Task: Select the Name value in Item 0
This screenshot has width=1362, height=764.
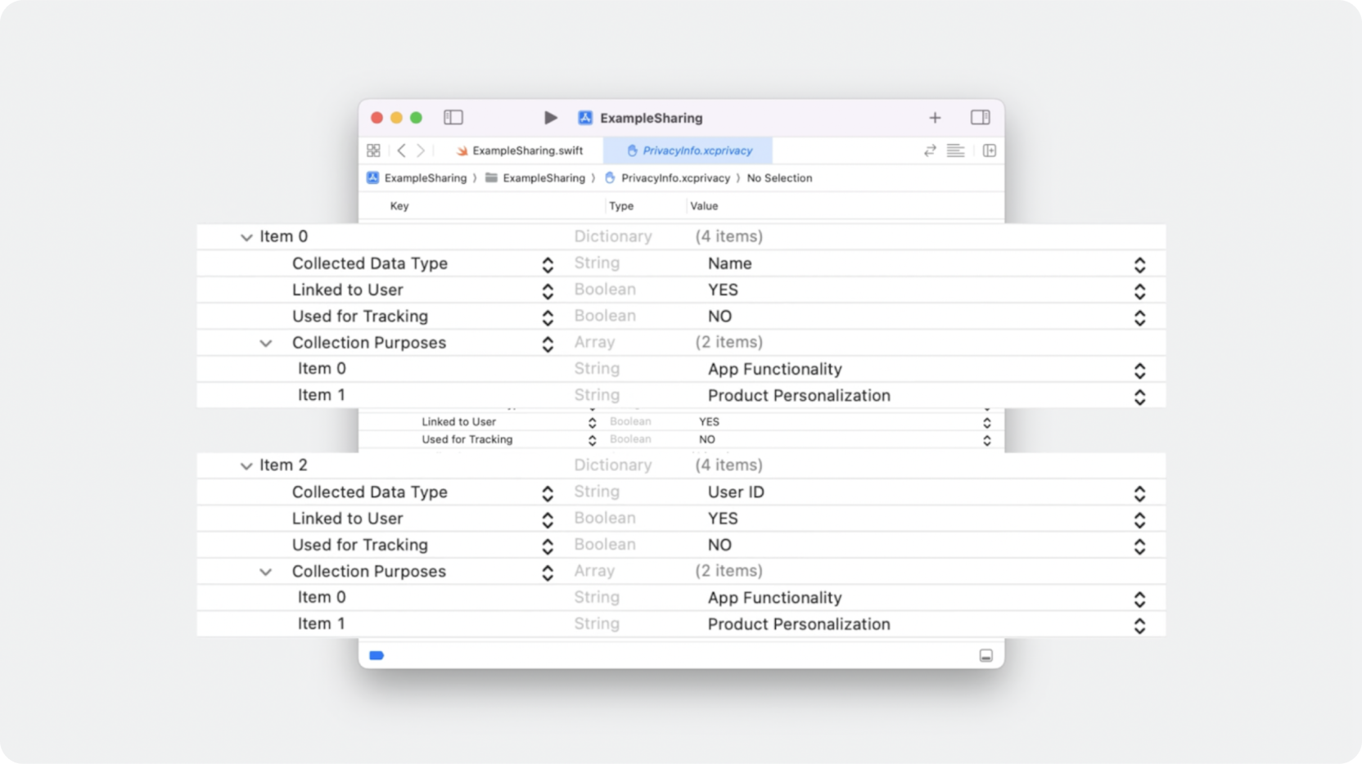Action: [x=729, y=263]
